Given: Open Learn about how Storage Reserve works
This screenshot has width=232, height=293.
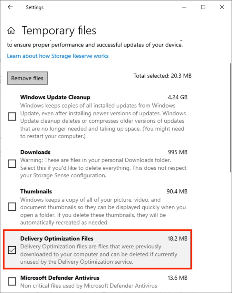Looking at the screenshot, I should point(58,56).
